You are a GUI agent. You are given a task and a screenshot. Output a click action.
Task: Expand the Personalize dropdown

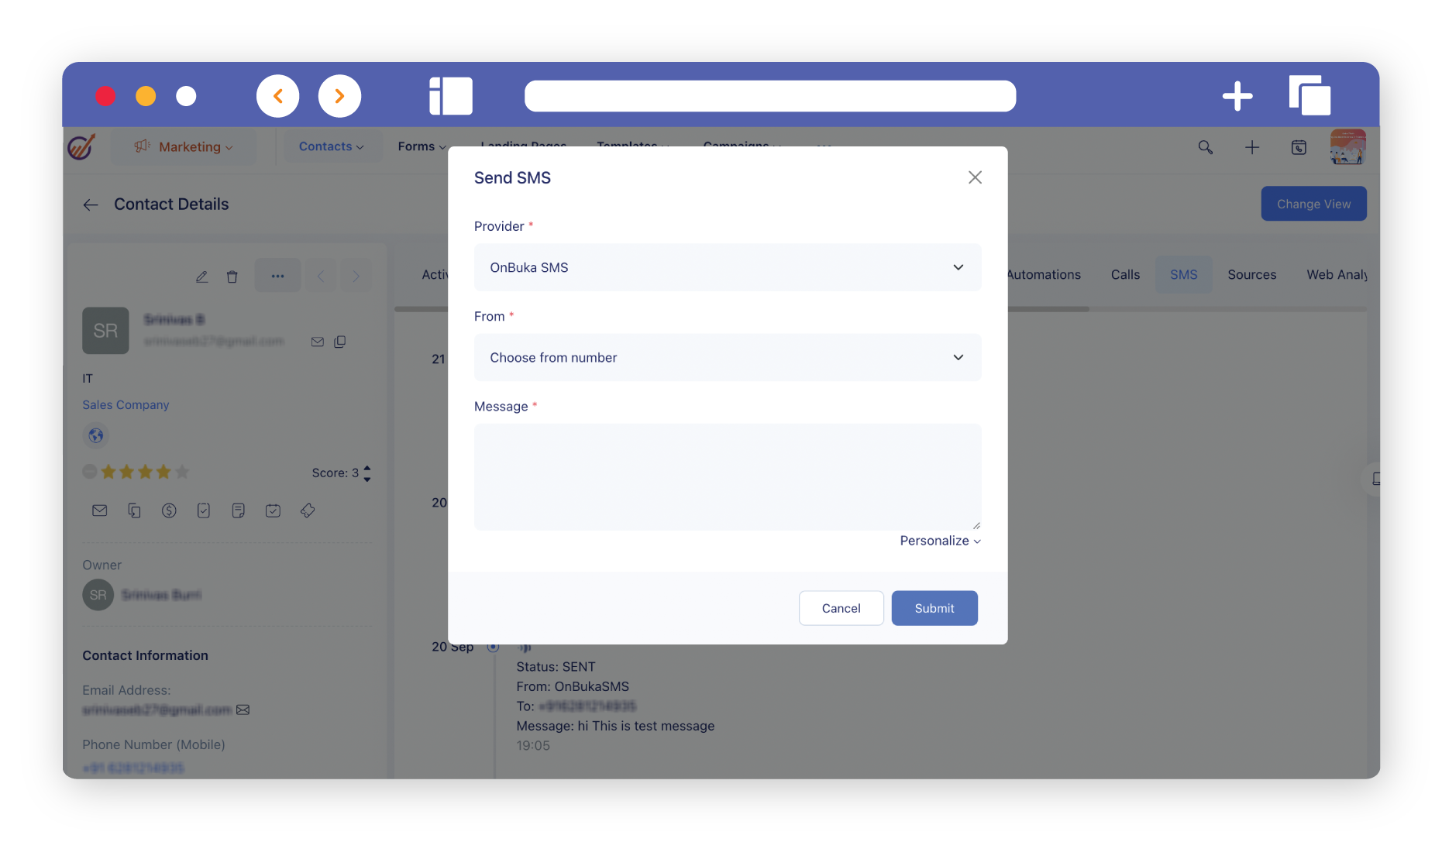tap(939, 541)
